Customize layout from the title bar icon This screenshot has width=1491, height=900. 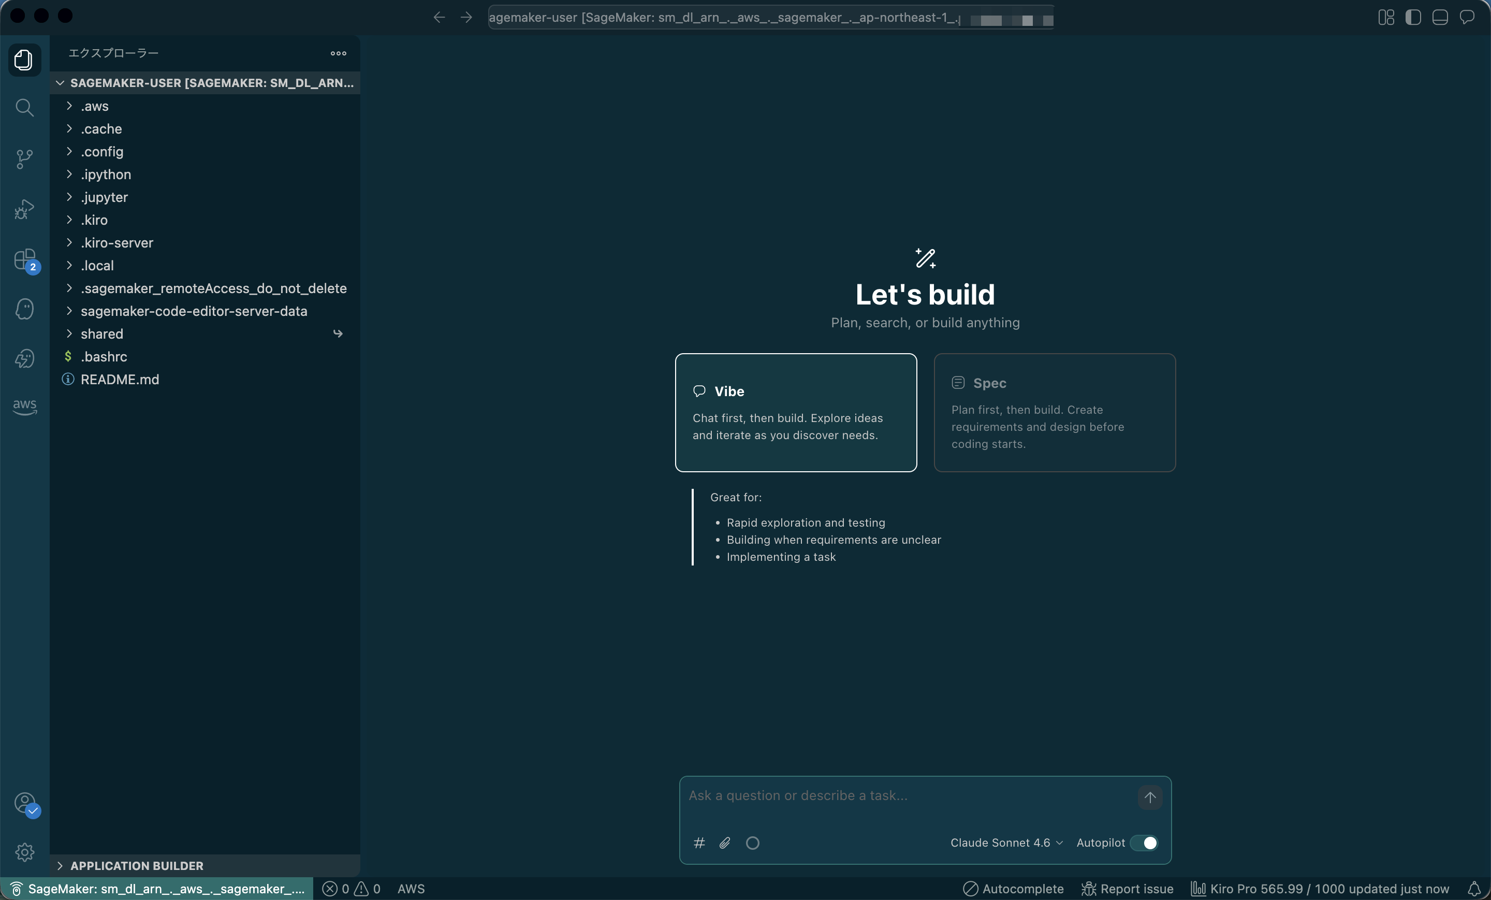click(x=1386, y=18)
